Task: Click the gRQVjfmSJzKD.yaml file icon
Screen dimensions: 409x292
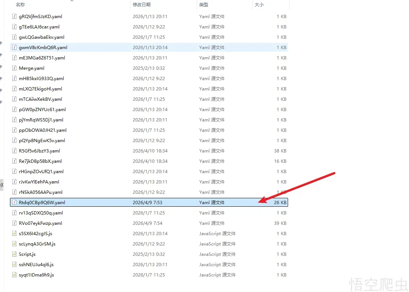Action: tap(15, 16)
